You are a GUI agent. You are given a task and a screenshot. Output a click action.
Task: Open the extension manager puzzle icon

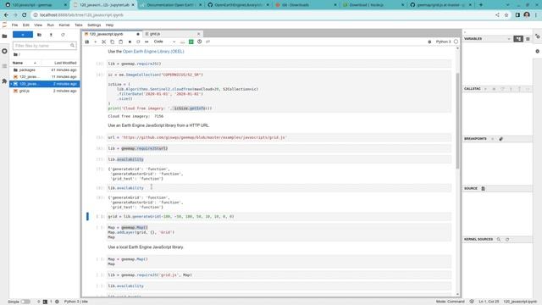(x=4, y=81)
